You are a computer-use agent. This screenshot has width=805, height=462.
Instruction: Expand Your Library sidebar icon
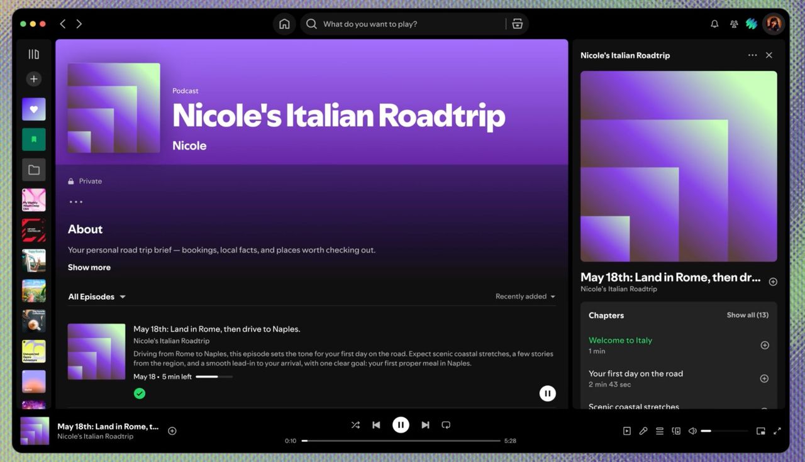point(34,55)
